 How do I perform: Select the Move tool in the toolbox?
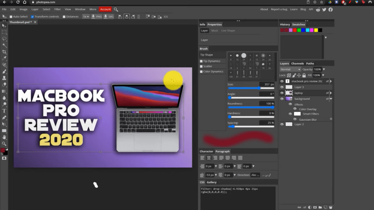point(4,26)
